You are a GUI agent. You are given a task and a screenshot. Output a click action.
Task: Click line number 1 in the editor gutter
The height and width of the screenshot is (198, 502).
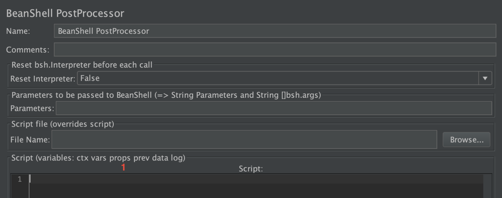click(20, 179)
